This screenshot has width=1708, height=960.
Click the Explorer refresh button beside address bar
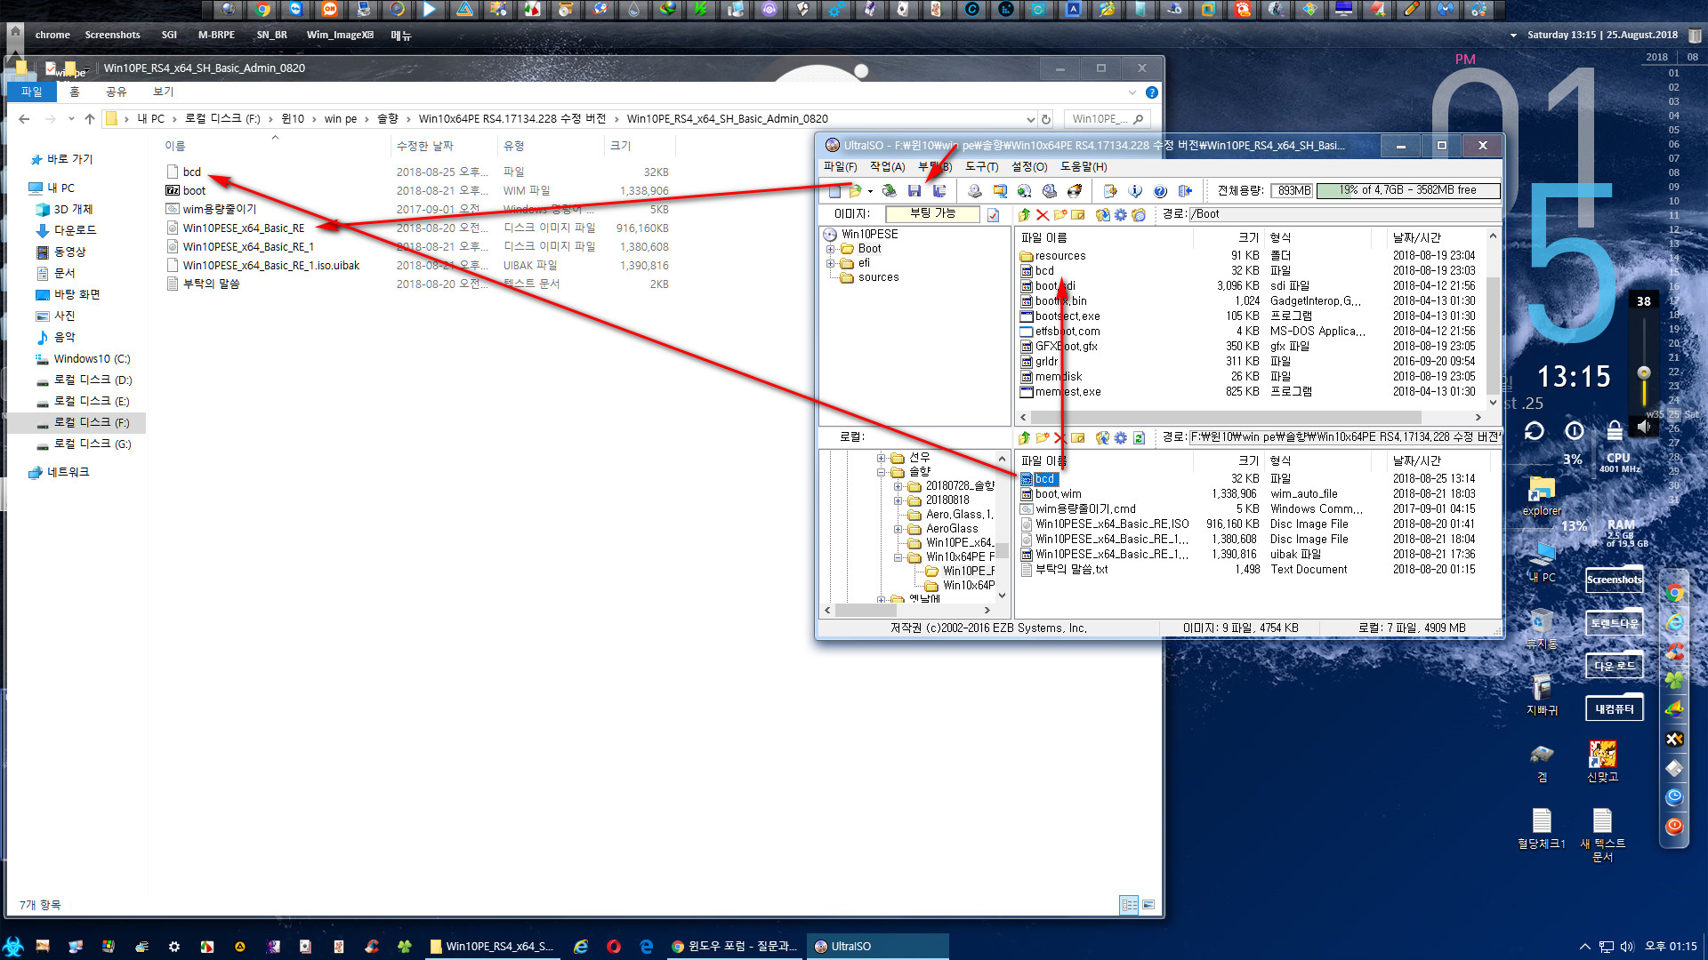pos(1046,119)
